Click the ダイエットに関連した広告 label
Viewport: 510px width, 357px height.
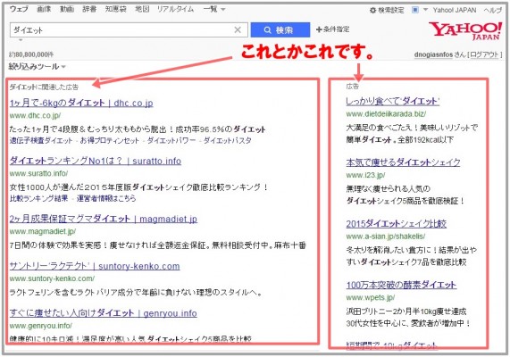[x=44, y=87]
